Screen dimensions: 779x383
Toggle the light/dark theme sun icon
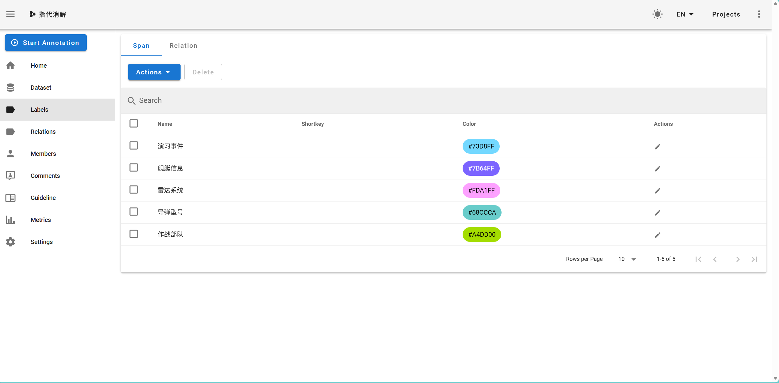[x=657, y=14]
